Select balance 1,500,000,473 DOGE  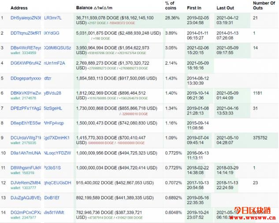point(97,123)
